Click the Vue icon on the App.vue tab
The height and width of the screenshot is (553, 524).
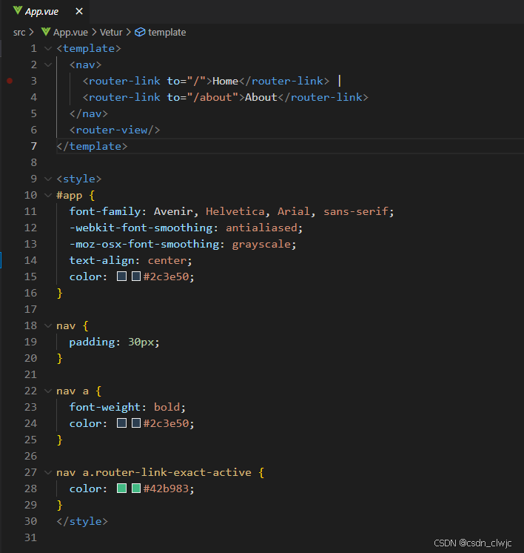(x=18, y=11)
